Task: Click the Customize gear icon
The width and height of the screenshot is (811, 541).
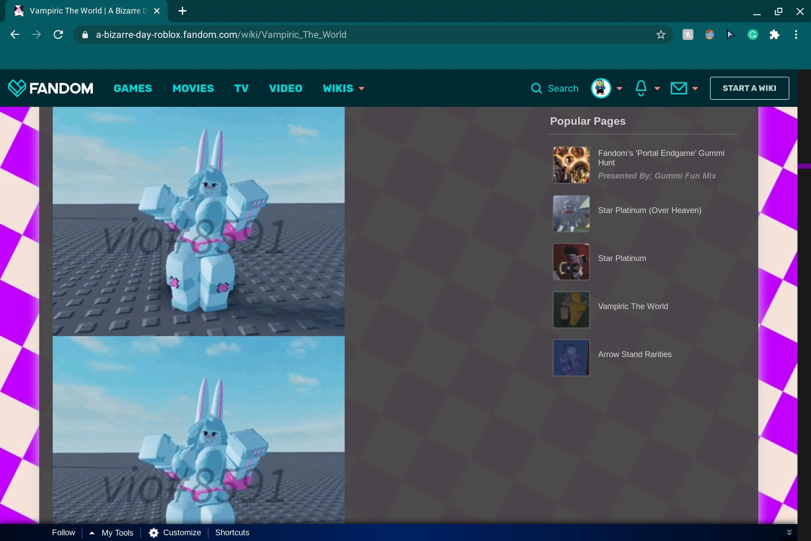Action: 154,533
